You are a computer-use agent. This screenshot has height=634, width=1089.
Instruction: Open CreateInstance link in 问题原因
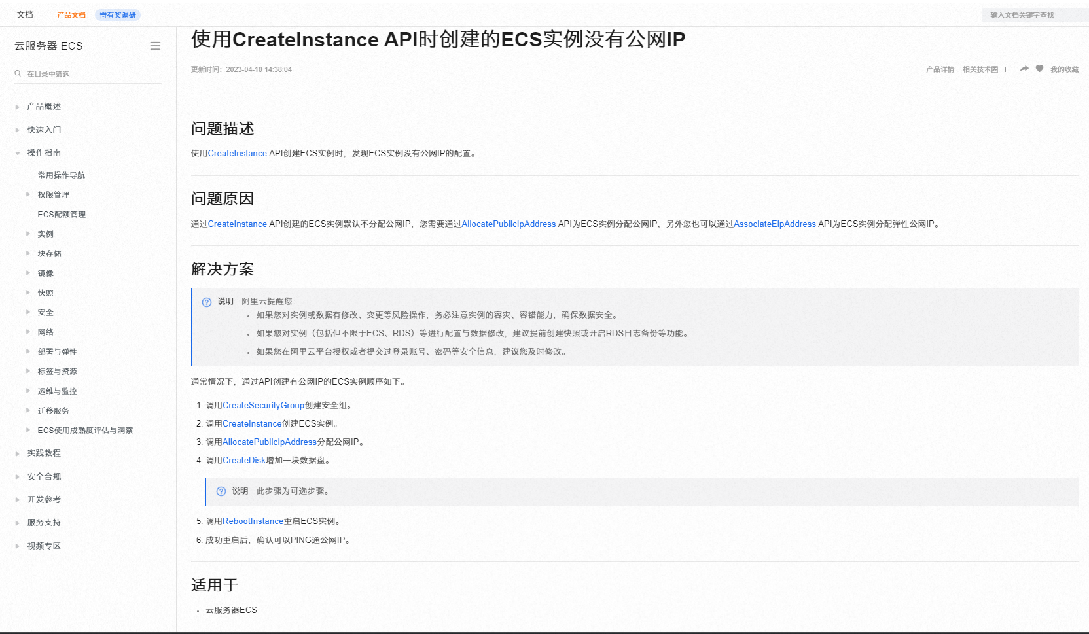click(238, 224)
